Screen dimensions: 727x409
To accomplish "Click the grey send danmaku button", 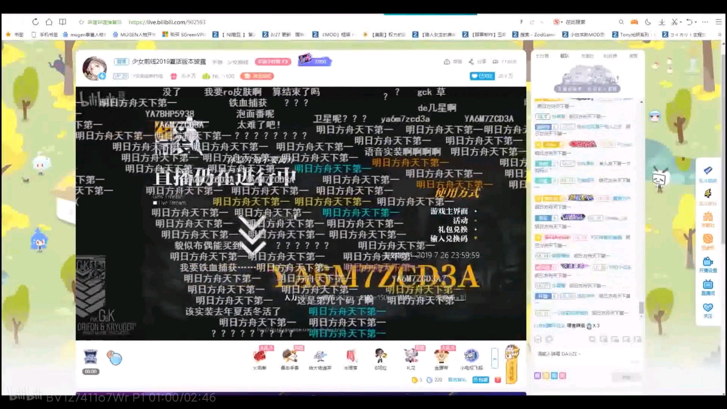I will point(626,377).
